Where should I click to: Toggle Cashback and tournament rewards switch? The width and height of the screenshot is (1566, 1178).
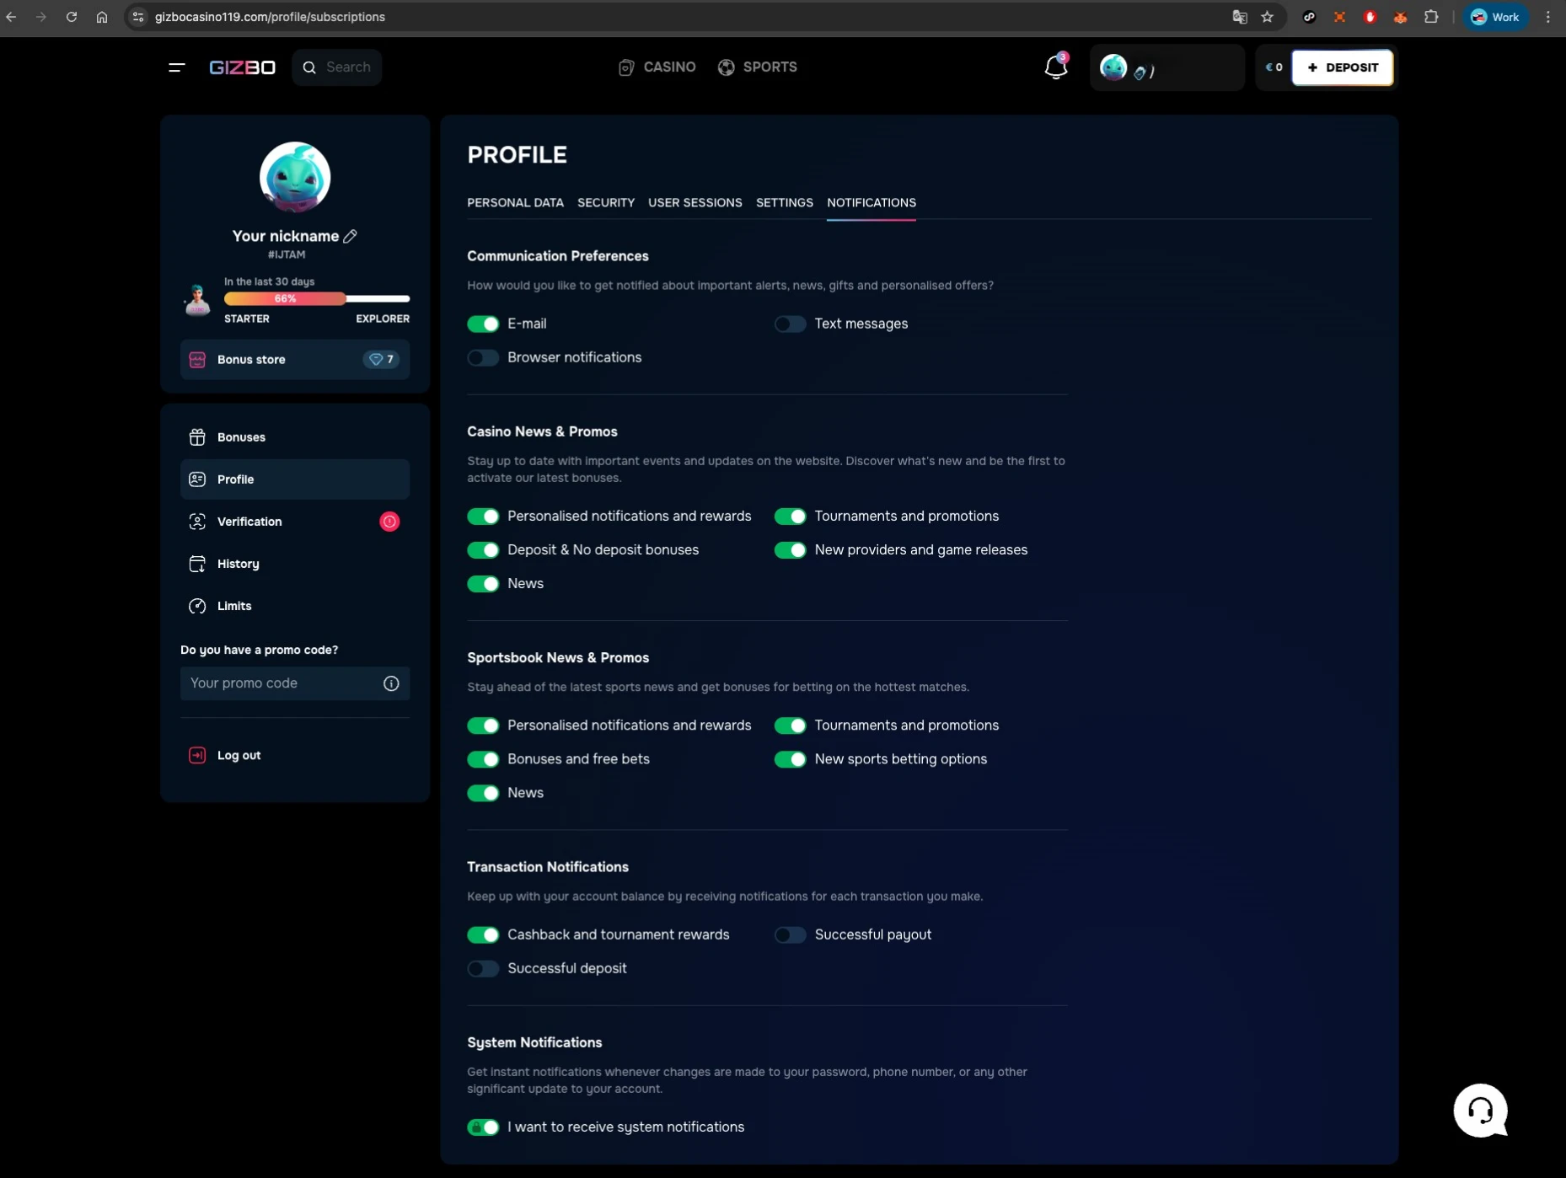coord(483,934)
